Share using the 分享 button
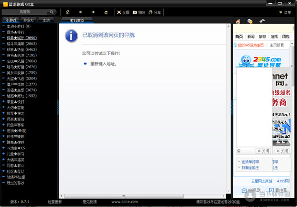Image resolution: width=297 pixels, height=207 pixels. 154,12
